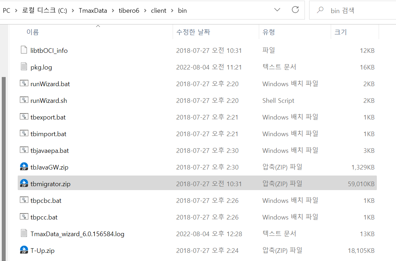Image resolution: width=396 pixels, height=261 pixels.
Task: Click the tbpcc.bat file icon
Action: point(24,217)
